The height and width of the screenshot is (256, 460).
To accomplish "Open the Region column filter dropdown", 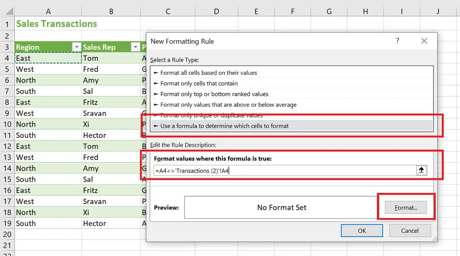I will pos(77,47).
